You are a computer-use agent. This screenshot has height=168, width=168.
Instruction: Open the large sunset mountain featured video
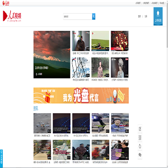pyautogui.click(x=52, y=55)
